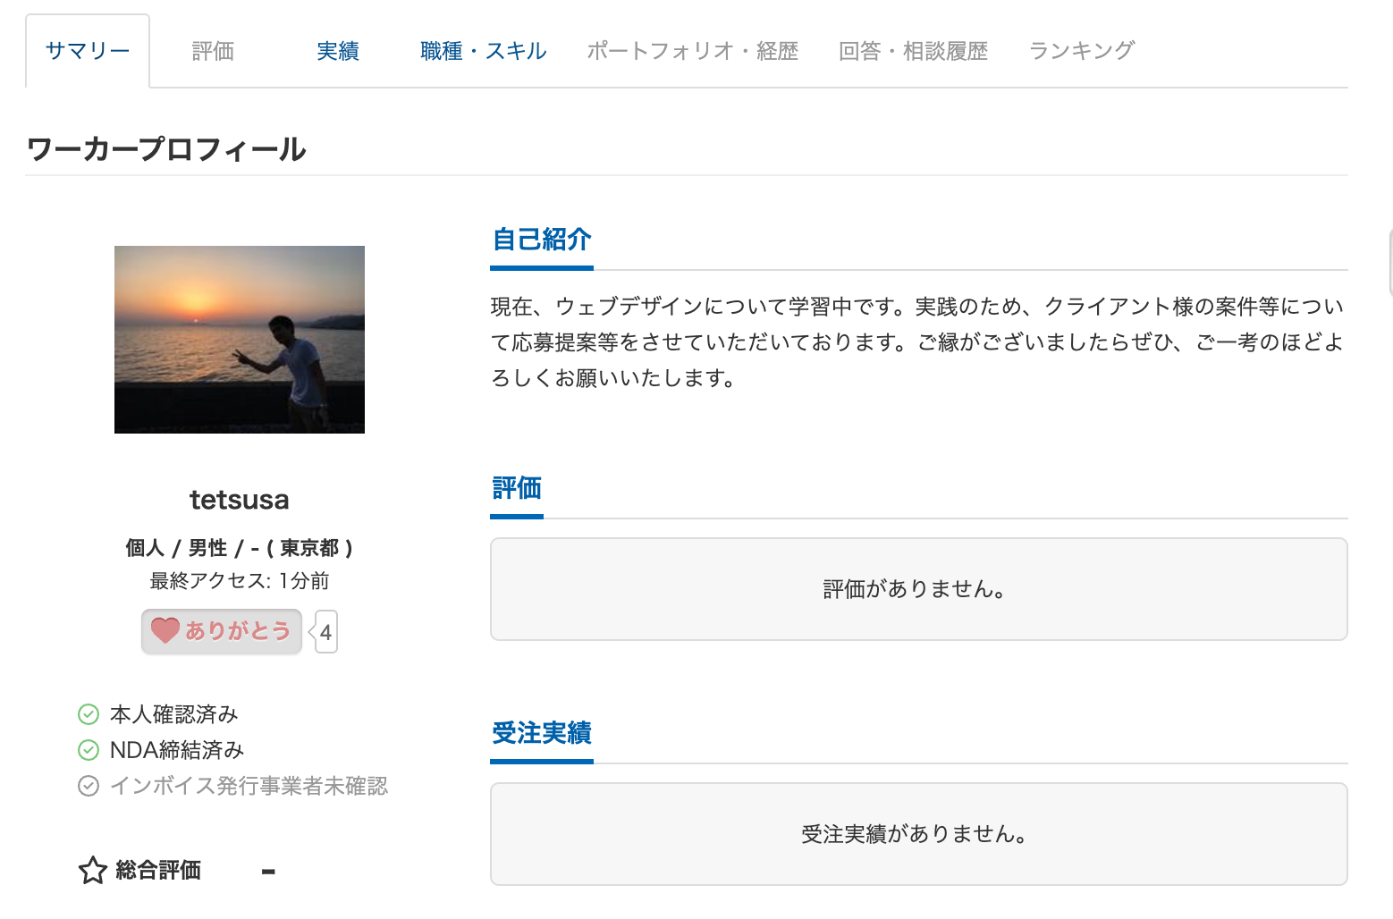Open the ランキング tab
The image size is (1393, 919).
pyautogui.click(x=1081, y=51)
